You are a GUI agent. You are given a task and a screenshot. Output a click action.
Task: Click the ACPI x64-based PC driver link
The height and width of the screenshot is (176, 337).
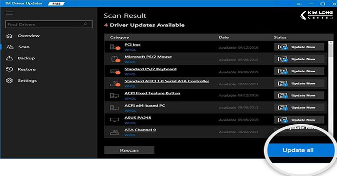[145, 105]
